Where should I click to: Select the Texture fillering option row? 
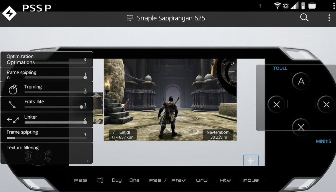coord(47,153)
